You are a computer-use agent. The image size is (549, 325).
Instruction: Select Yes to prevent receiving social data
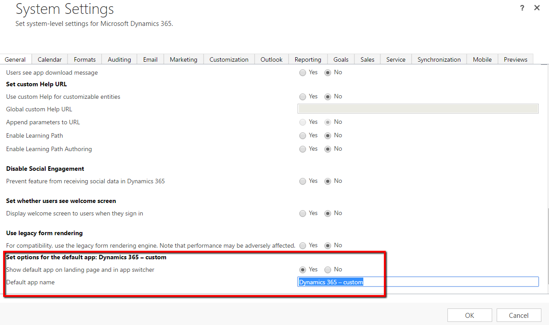tap(303, 181)
